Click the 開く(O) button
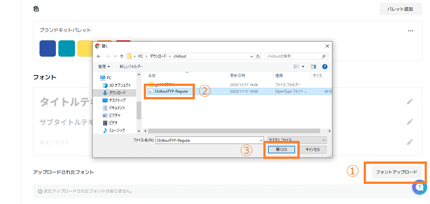 (281, 149)
